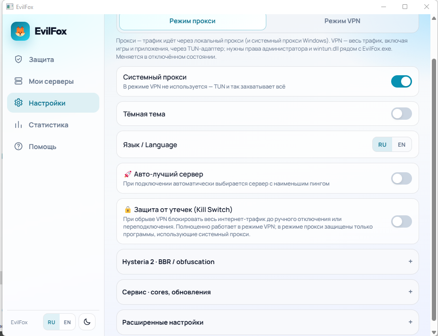Click the scrollbar up arrow
Screen dimensions: 438x336
(434, 18)
